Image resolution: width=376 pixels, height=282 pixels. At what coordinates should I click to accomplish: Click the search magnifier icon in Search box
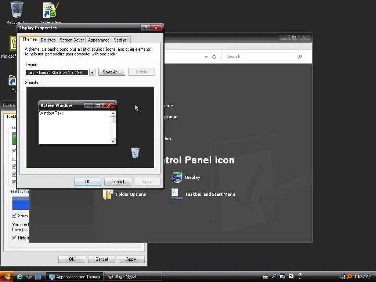(x=300, y=57)
